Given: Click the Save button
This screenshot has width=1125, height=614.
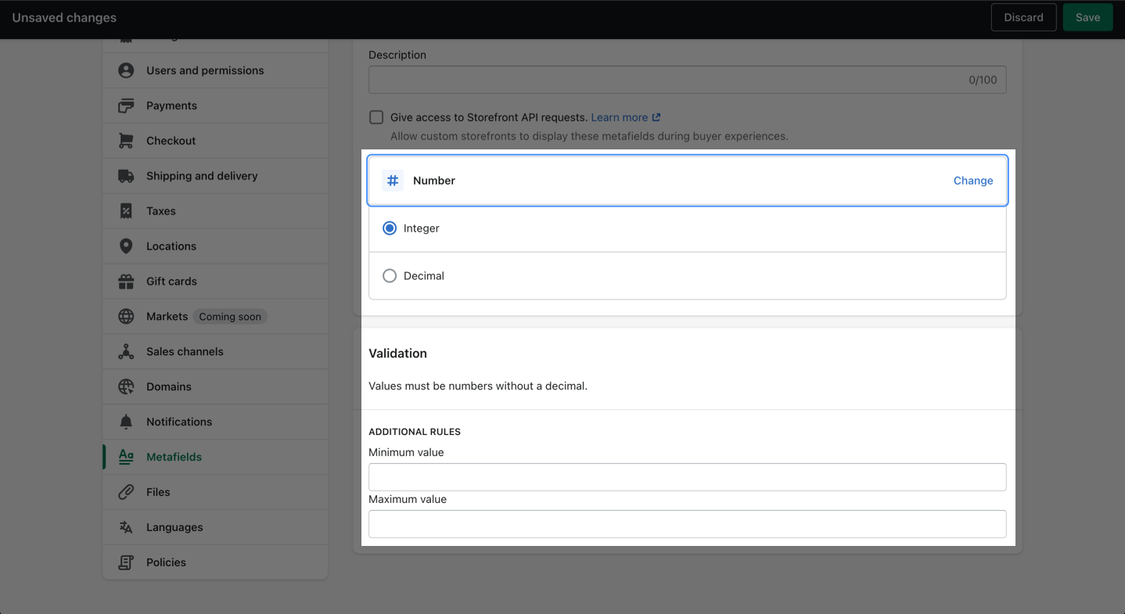Looking at the screenshot, I should [1087, 17].
